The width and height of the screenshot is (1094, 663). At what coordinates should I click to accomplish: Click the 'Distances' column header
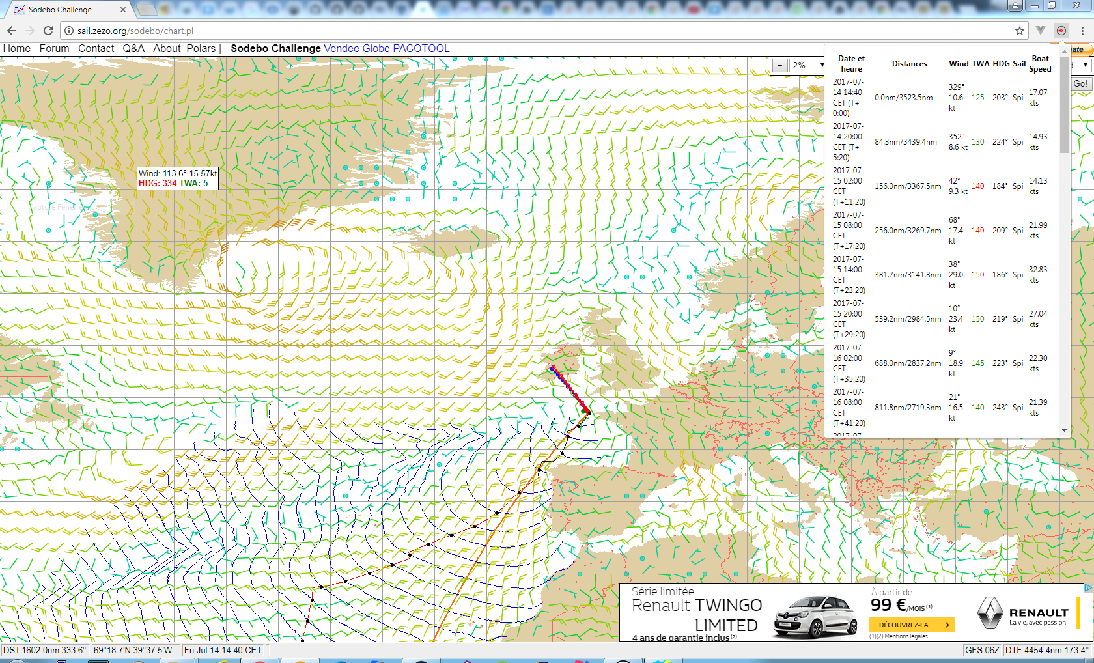click(909, 64)
